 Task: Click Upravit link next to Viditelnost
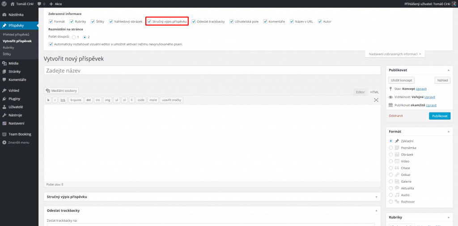tap(431, 97)
